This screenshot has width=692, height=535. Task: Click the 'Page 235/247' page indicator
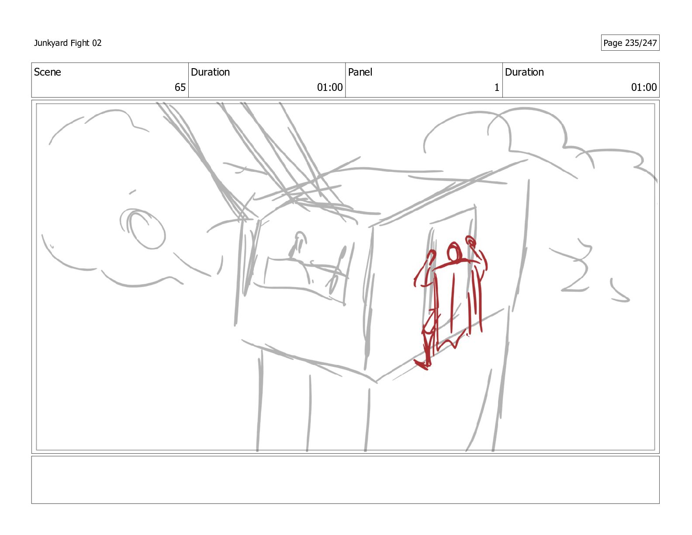tap(630, 43)
